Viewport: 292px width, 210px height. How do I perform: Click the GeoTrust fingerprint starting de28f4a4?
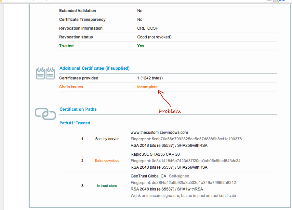[x=183, y=183]
